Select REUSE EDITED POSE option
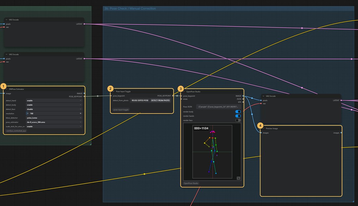358x206 pixels. pyautogui.click(x=140, y=101)
